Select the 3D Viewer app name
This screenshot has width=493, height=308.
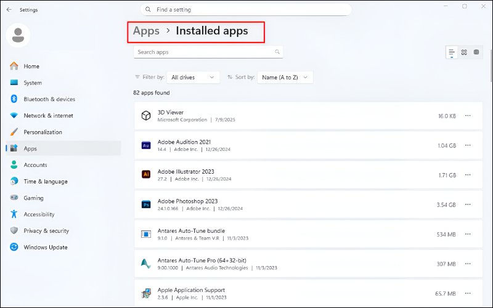coord(171,112)
